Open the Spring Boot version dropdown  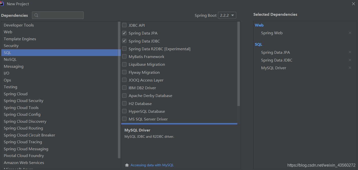pyautogui.click(x=227, y=15)
